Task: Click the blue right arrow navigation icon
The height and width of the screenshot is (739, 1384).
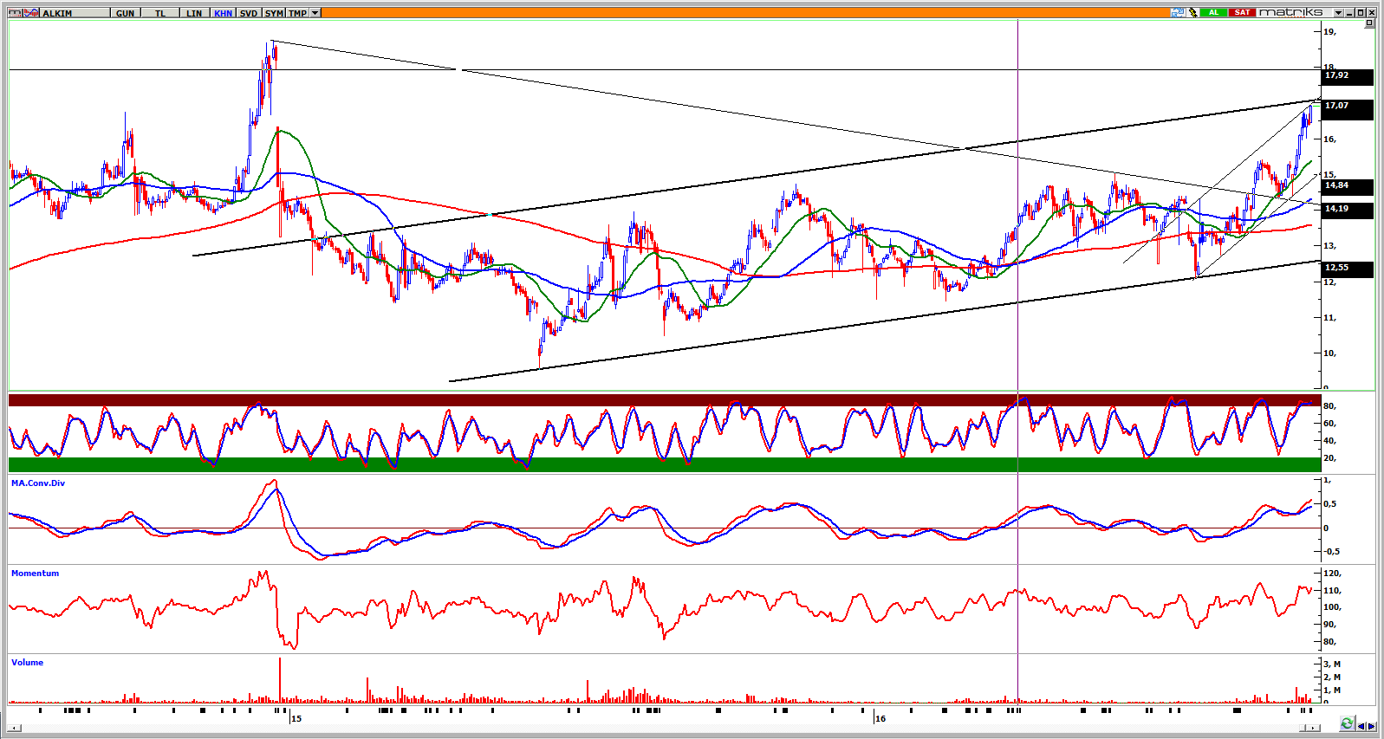Action: [x=1371, y=726]
